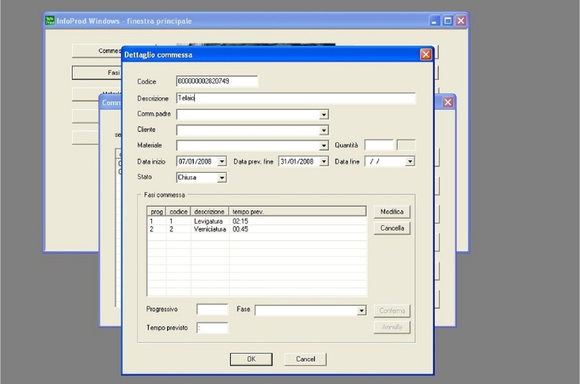Click the Progressivo input field
The image size is (580, 384).
[212, 310]
